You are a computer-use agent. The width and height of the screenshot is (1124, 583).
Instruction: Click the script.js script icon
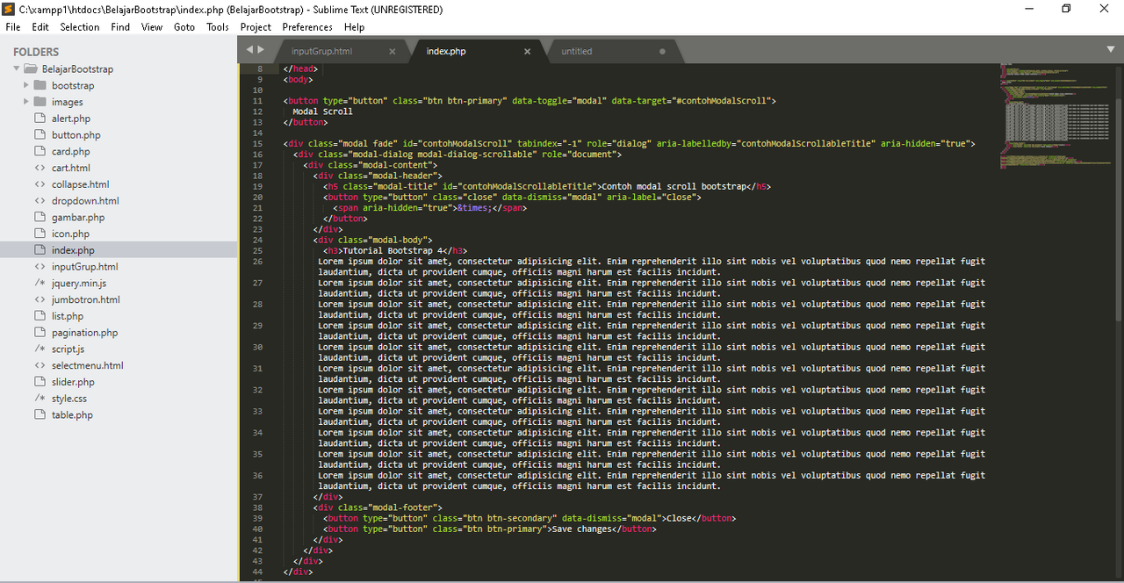(40, 349)
